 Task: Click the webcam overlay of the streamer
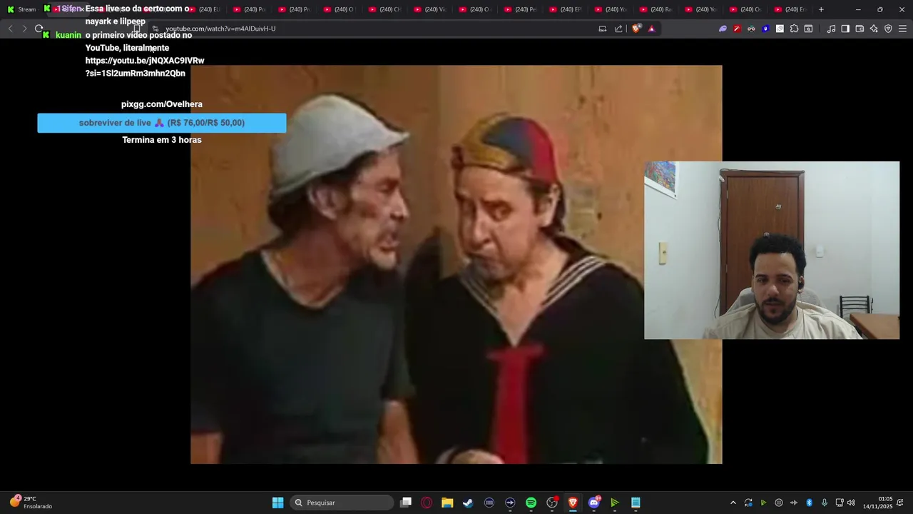772,250
